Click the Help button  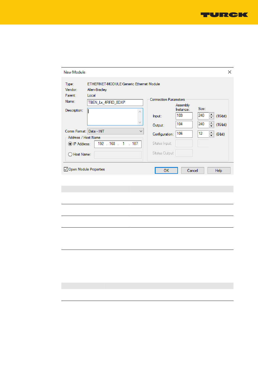[219, 170]
